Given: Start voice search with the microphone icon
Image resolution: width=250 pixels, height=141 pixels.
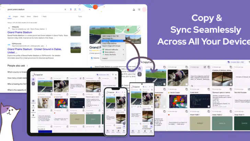Looking at the screenshot, I should (x=71, y=9).
